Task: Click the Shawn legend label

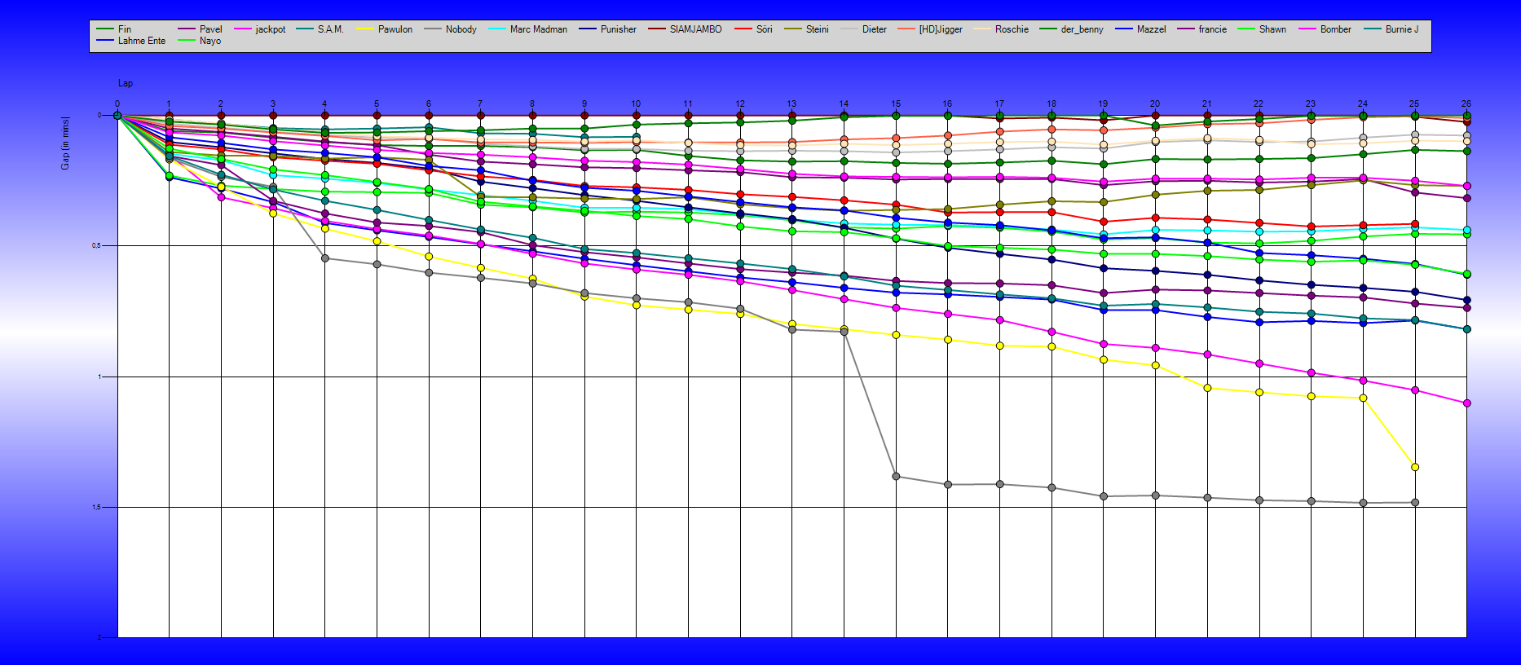Action: (x=1272, y=29)
